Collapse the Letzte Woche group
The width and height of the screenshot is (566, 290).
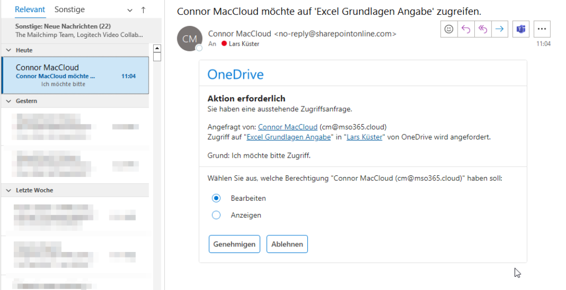[x=9, y=190]
